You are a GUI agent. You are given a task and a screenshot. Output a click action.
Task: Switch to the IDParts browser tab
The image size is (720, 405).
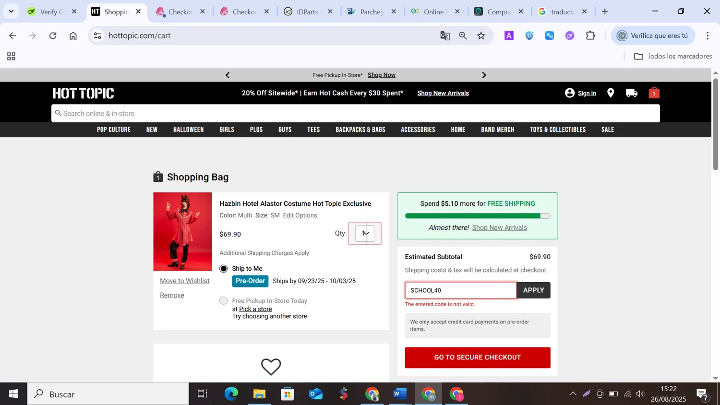(x=308, y=12)
